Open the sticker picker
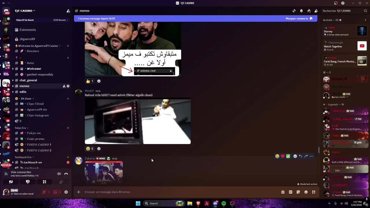This screenshot has width=370, height=208. click(x=298, y=192)
